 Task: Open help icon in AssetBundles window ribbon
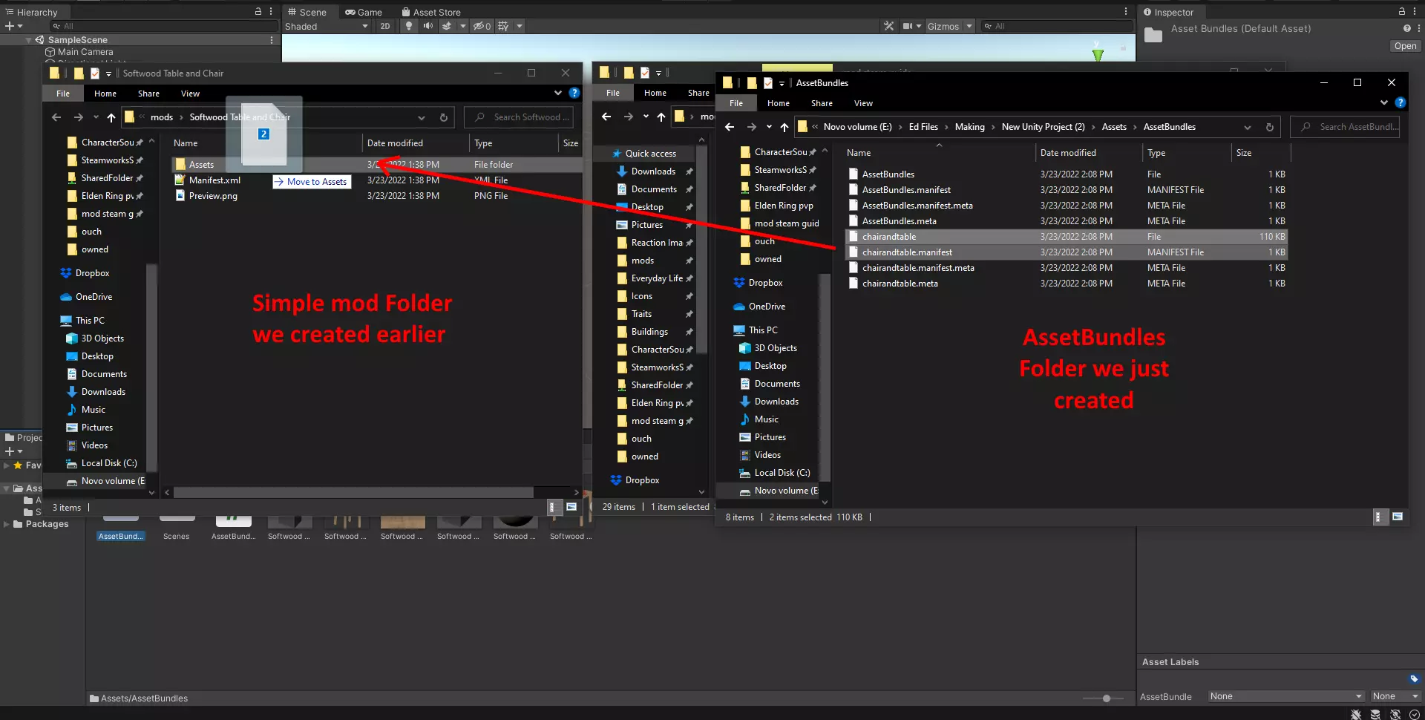pos(1401,103)
